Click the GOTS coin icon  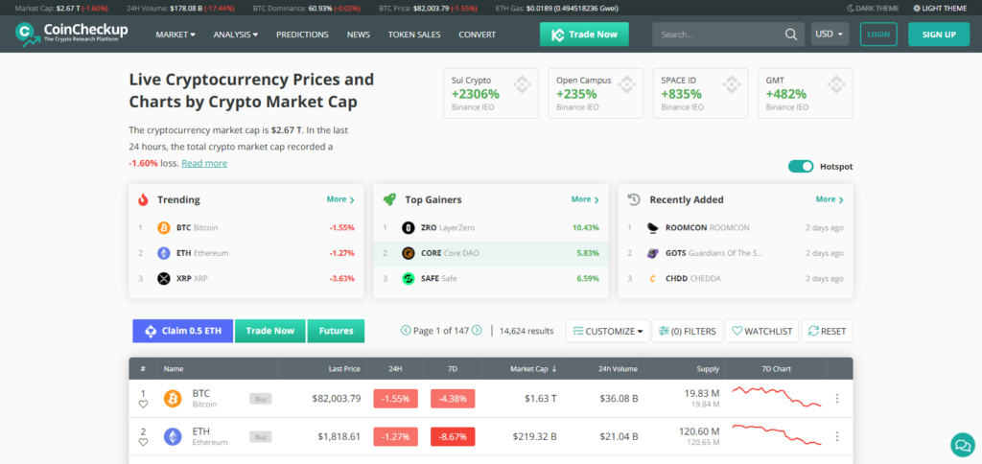(x=652, y=254)
